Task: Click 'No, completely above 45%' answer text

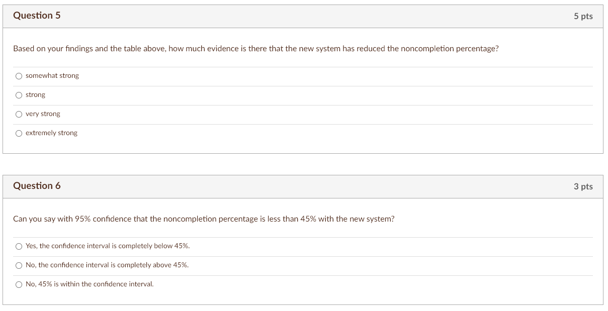Action: click(107, 265)
